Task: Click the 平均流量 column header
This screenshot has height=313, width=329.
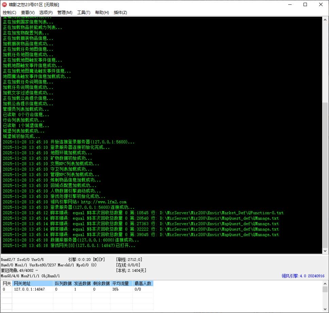Action: click(x=122, y=283)
